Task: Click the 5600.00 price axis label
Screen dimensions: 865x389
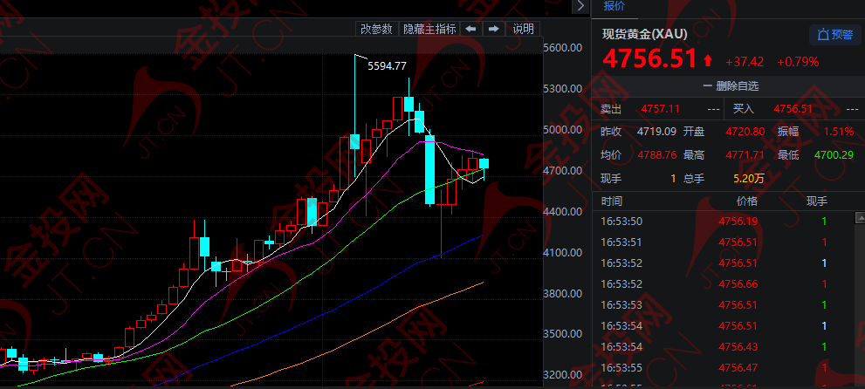Action: (563, 48)
